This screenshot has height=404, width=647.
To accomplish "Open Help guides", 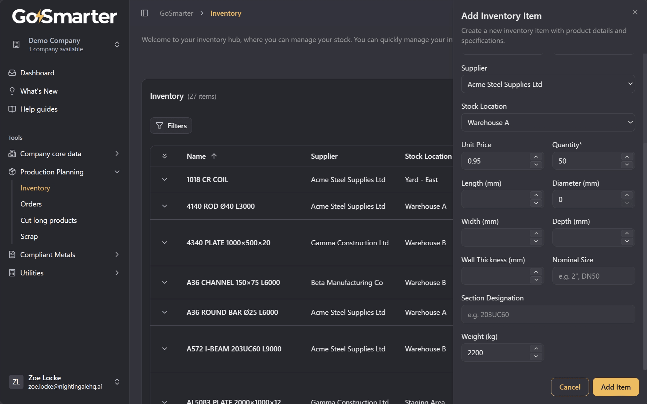I will pos(39,109).
